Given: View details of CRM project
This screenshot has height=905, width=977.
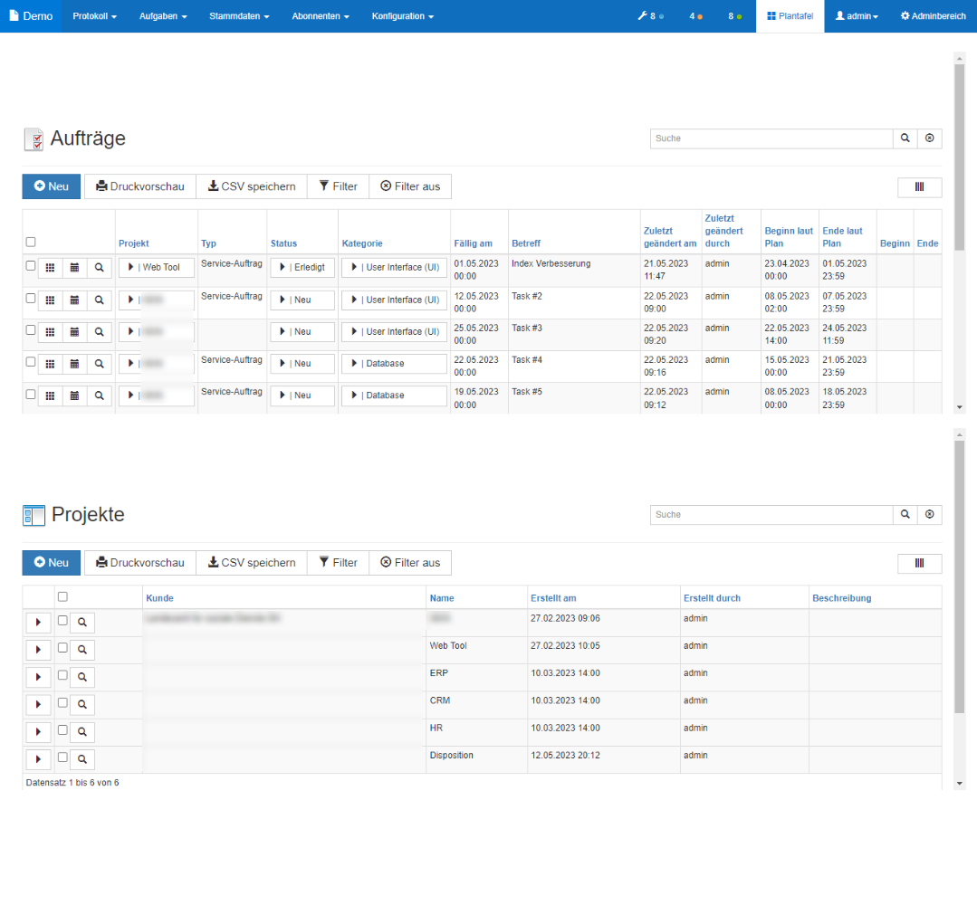Looking at the screenshot, I should pyautogui.click(x=82, y=704).
